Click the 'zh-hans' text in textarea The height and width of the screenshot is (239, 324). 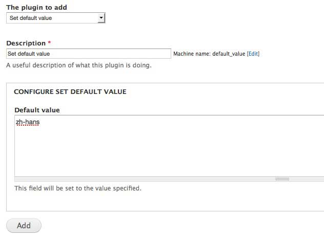pyautogui.click(x=28, y=122)
